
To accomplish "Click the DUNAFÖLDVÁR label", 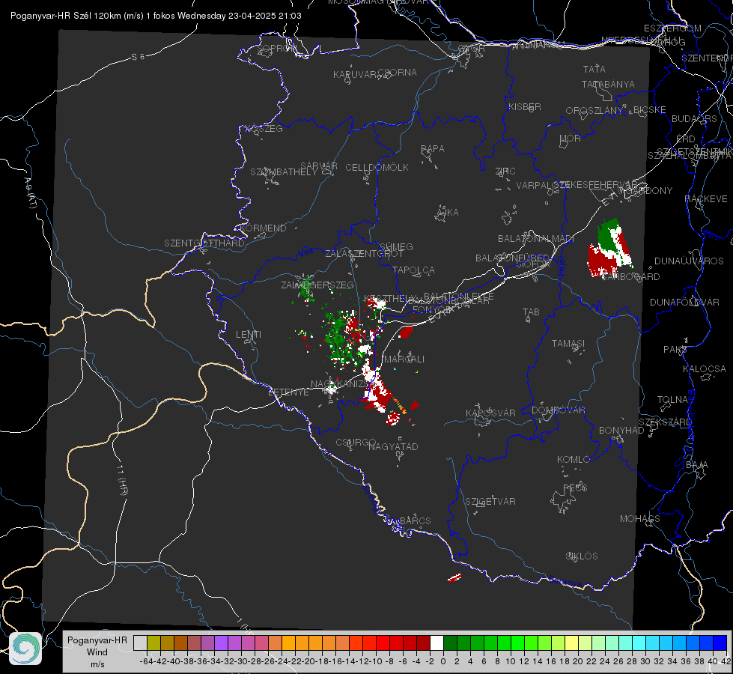I will click(x=684, y=302).
